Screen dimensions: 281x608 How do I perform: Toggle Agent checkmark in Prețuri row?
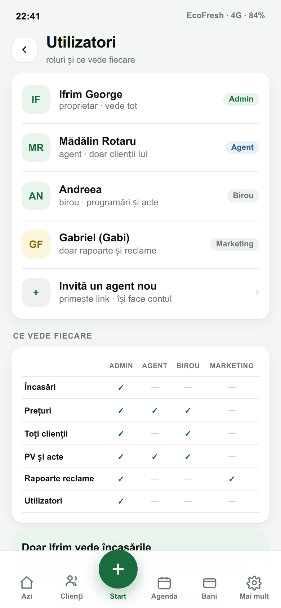155,411
